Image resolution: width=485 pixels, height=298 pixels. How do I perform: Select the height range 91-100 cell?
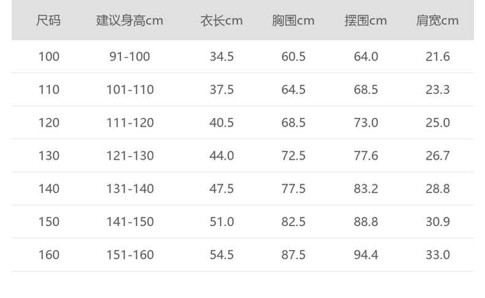point(130,57)
